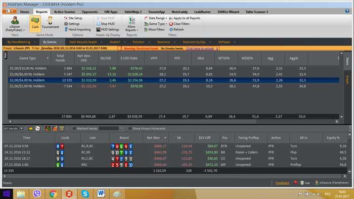Open help question mark icon
The width and height of the screenshot is (354, 199).
pos(347,11)
